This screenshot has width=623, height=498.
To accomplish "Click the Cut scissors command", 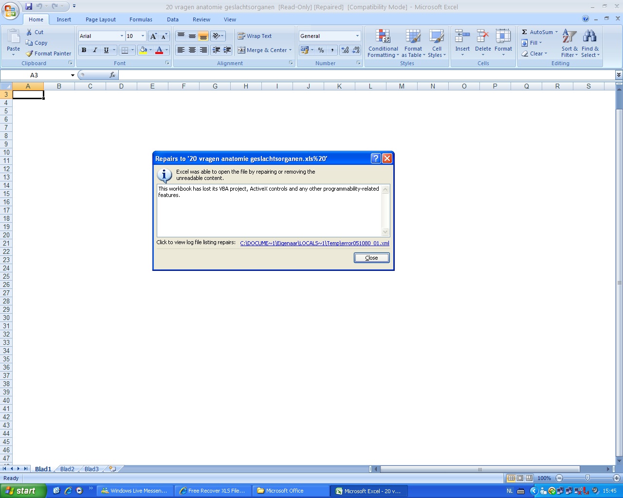I will click(x=35, y=32).
